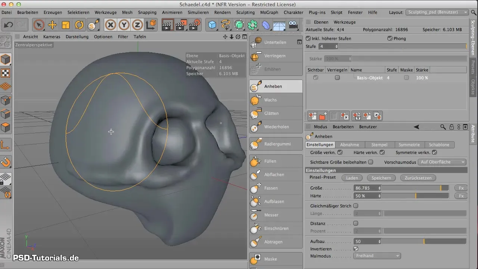Select the Unterteilen sculpt tool
The width and height of the screenshot is (478, 269).
coord(276,42)
